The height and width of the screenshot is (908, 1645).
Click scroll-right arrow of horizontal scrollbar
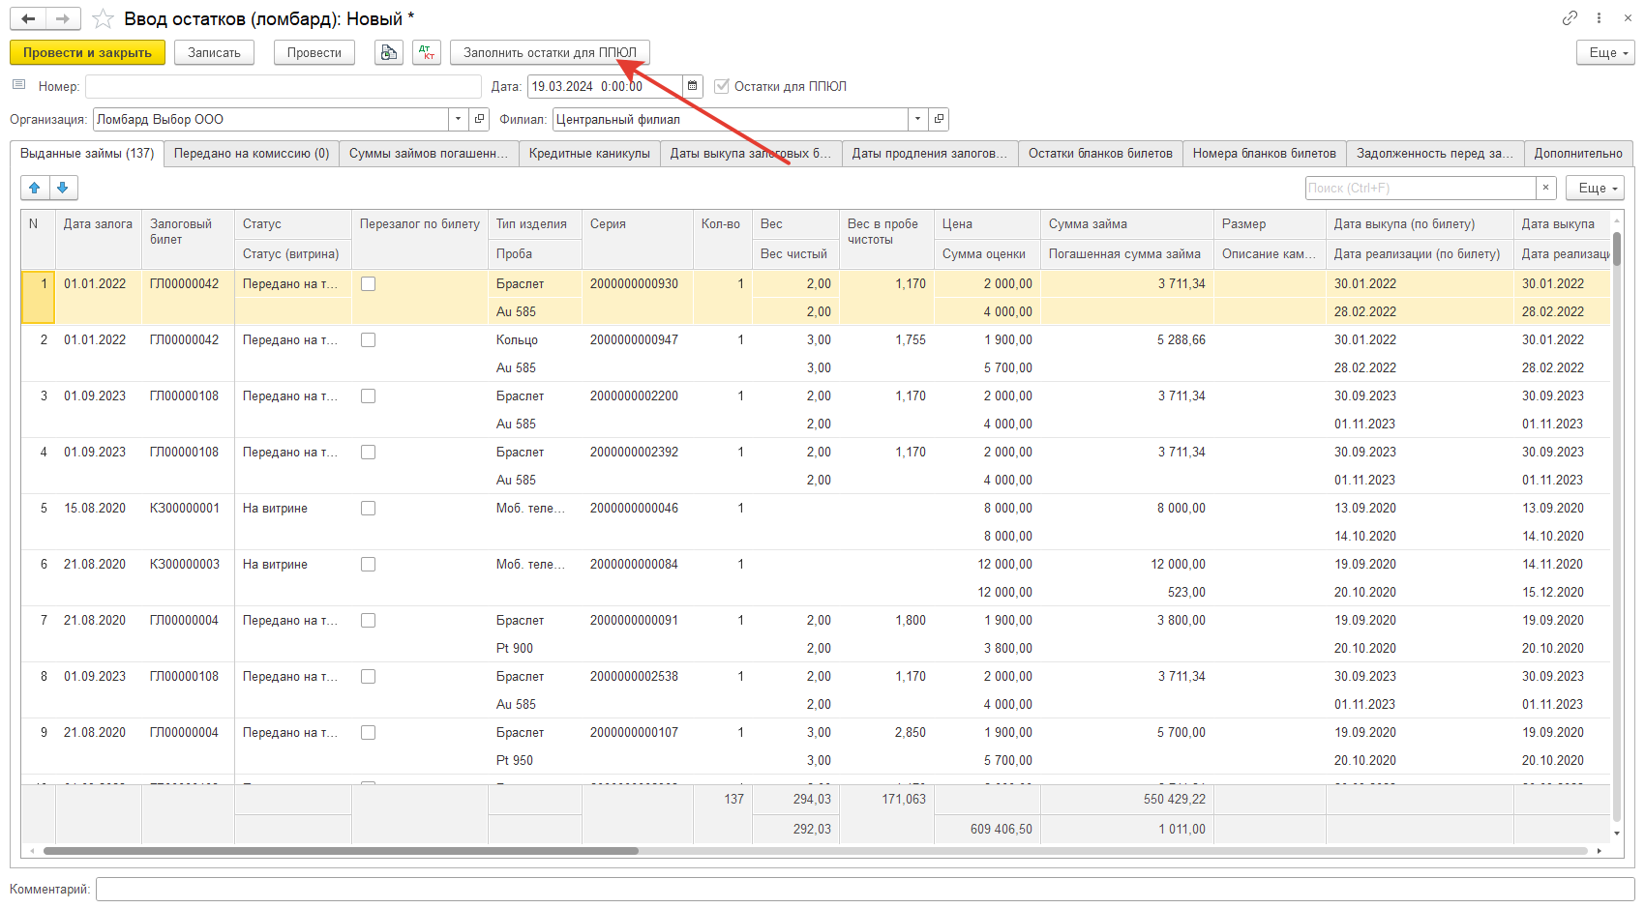[1600, 851]
